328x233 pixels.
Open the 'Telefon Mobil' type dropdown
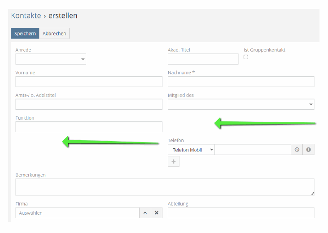pyautogui.click(x=191, y=150)
